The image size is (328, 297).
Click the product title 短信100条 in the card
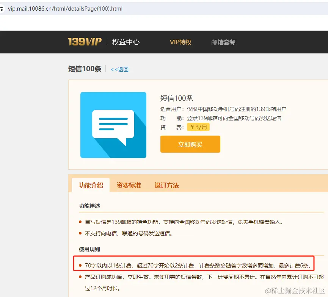tap(177, 98)
